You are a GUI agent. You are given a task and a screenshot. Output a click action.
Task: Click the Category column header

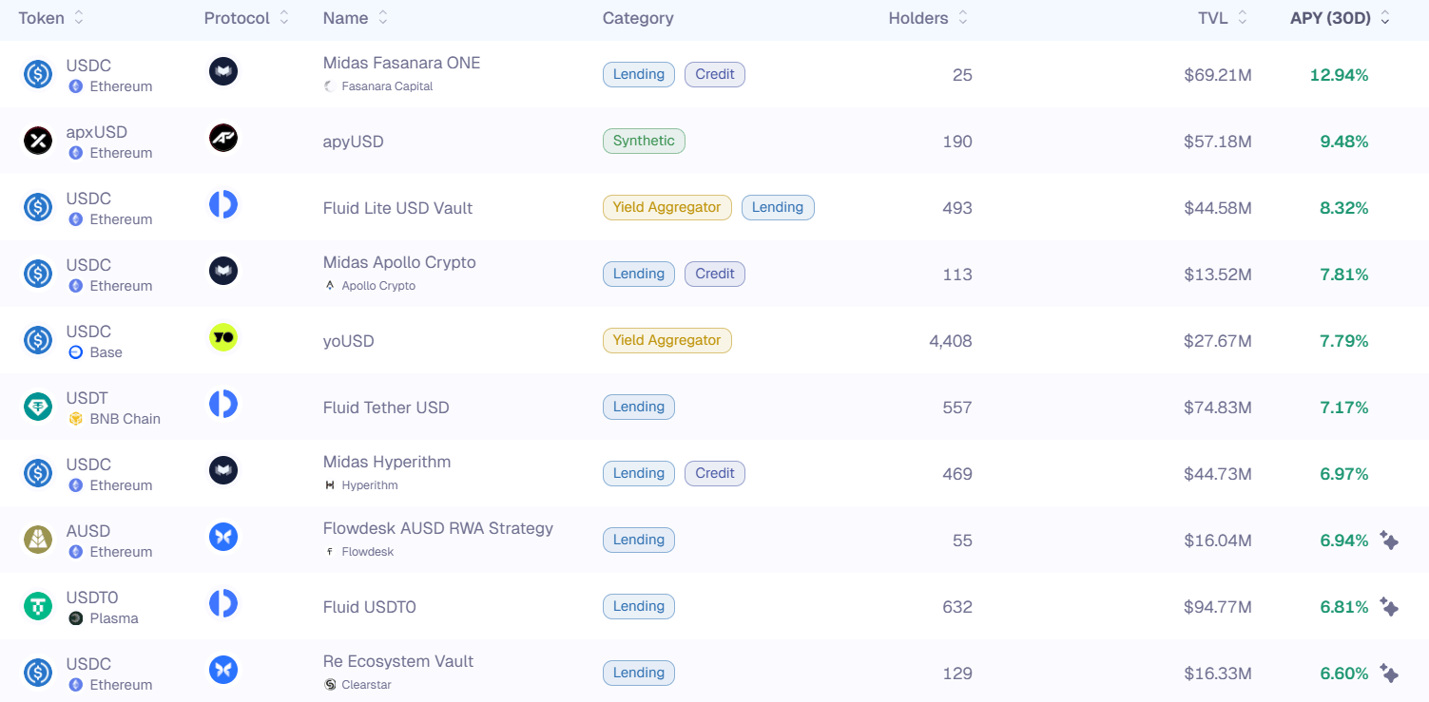coord(638,18)
